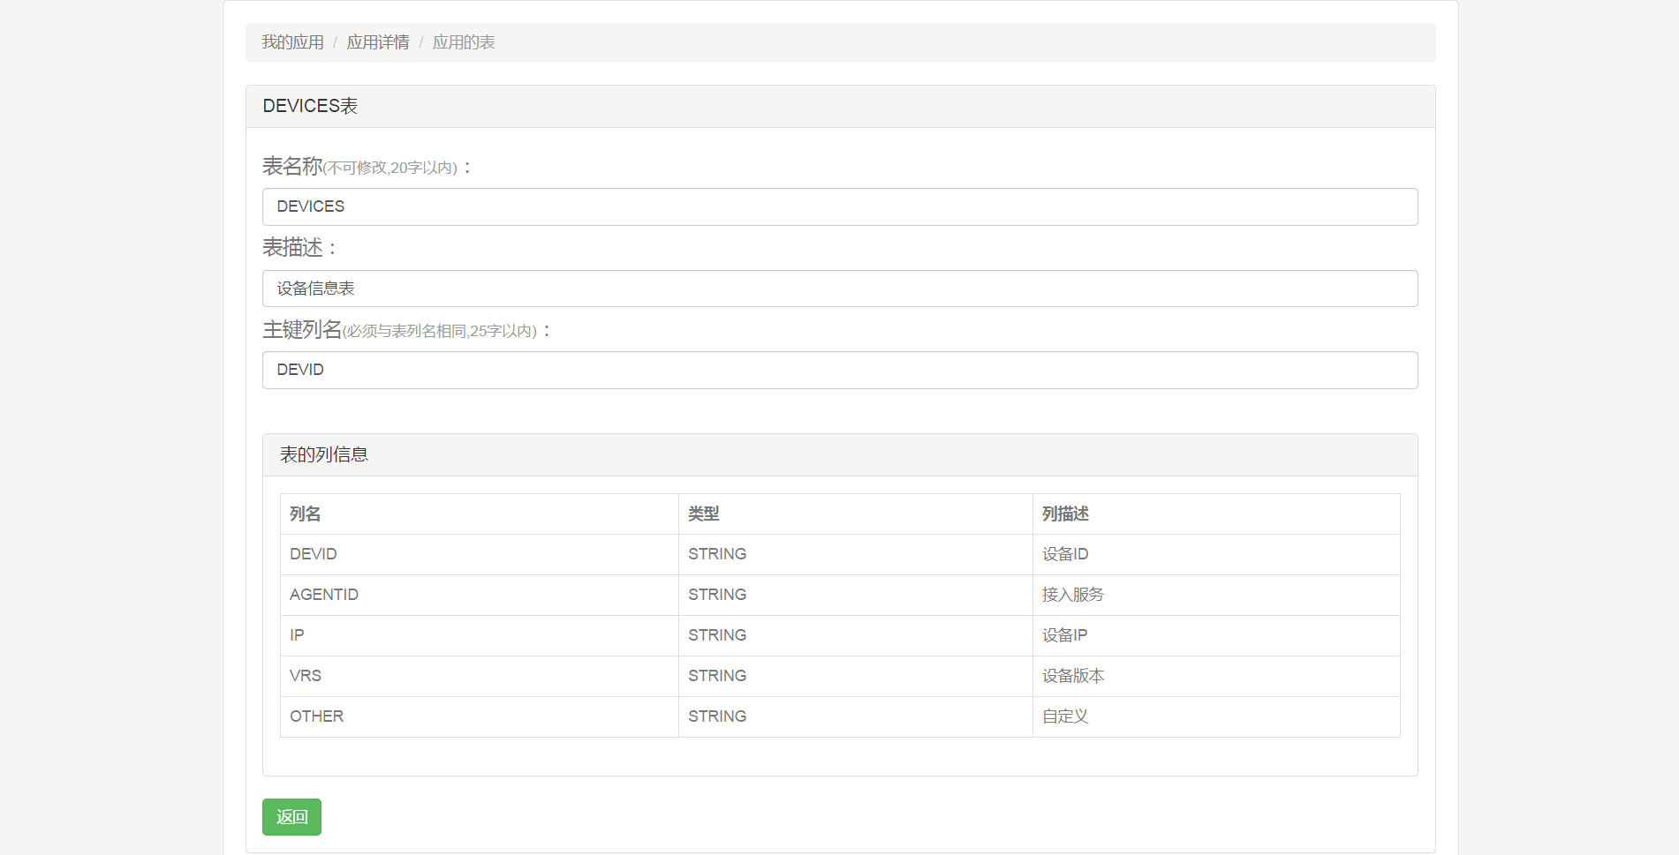Open the 应用详情 breadcrumb link
This screenshot has width=1679, height=855.
point(377,42)
